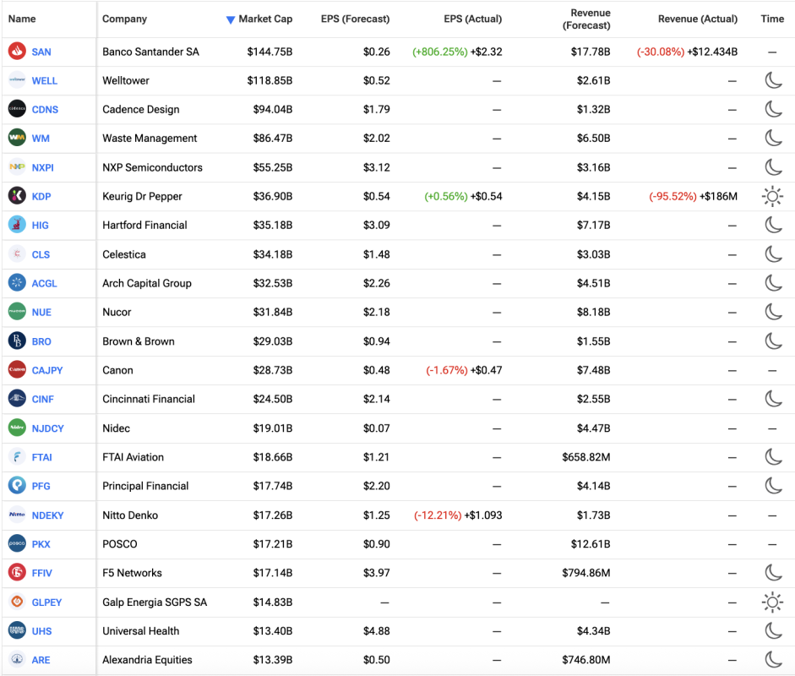
Task: Click the moon icon in the Alexandria Equities row
Action: click(772, 660)
